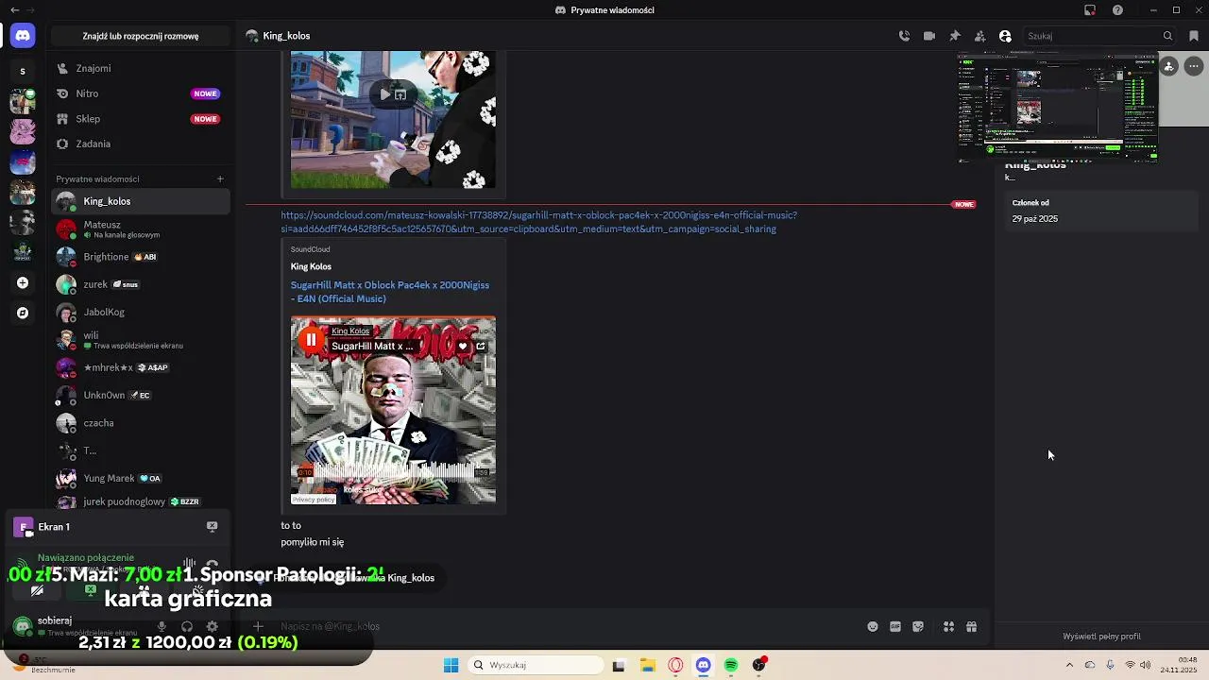Select the King_kolos conversation

(141, 201)
